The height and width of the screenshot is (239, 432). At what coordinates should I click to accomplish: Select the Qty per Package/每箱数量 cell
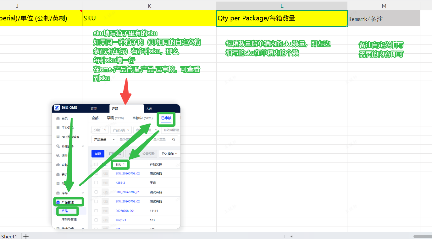[282, 18]
